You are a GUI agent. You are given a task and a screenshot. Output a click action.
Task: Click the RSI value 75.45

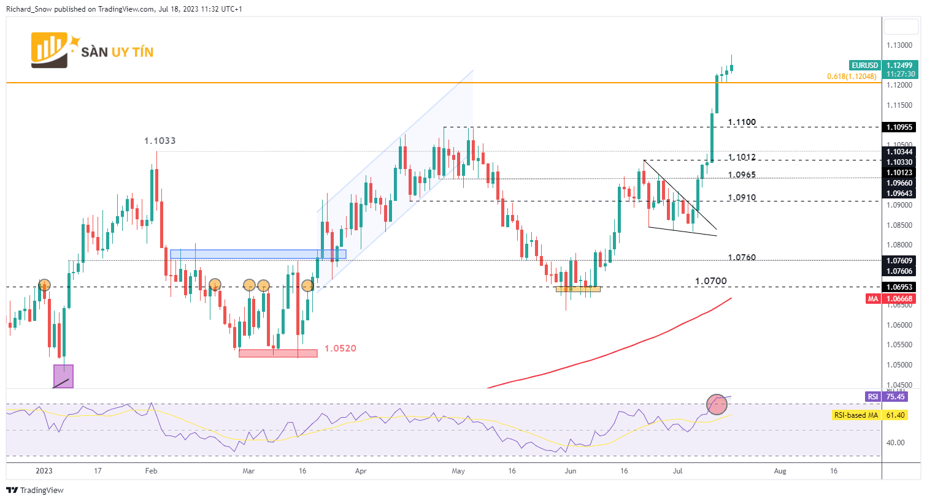[x=896, y=397]
